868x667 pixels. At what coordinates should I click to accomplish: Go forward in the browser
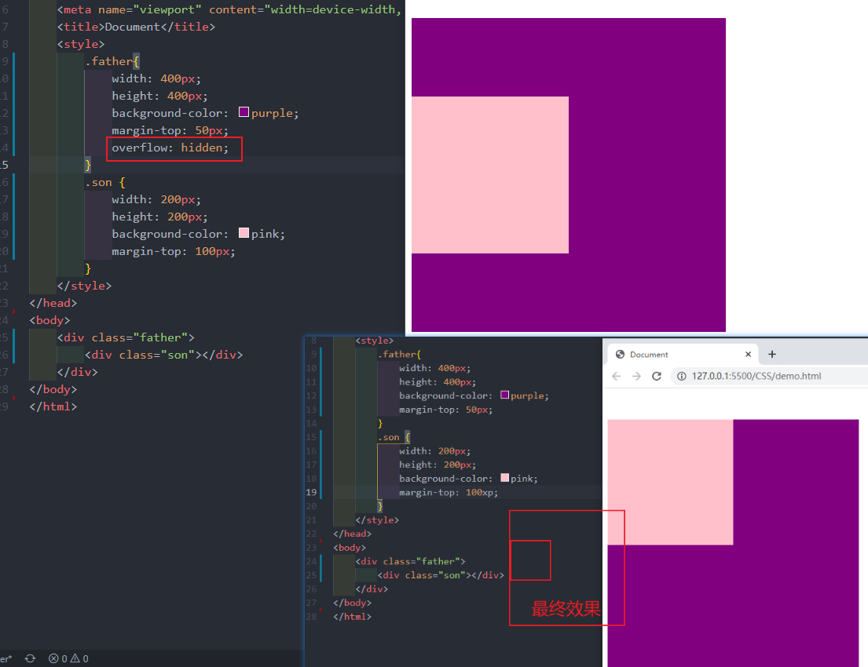(636, 376)
